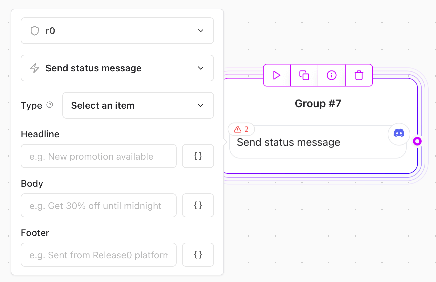Click the shield icon beside r0
This screenshot has width=436, height=282.
pos(34,31)
